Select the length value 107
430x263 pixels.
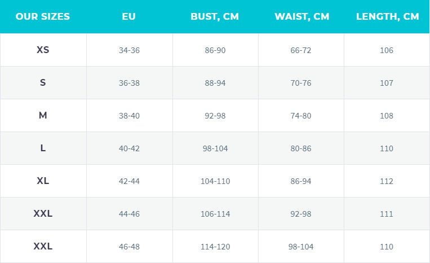click(x=387, y=83)
